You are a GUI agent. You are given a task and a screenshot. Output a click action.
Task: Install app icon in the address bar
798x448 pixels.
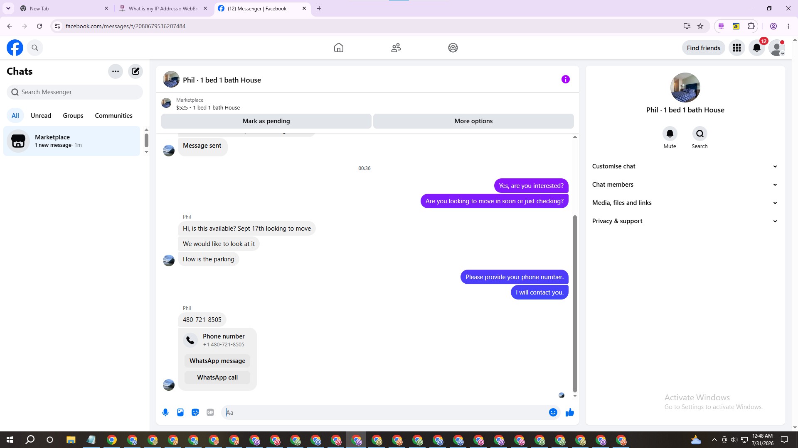(687, 26)
